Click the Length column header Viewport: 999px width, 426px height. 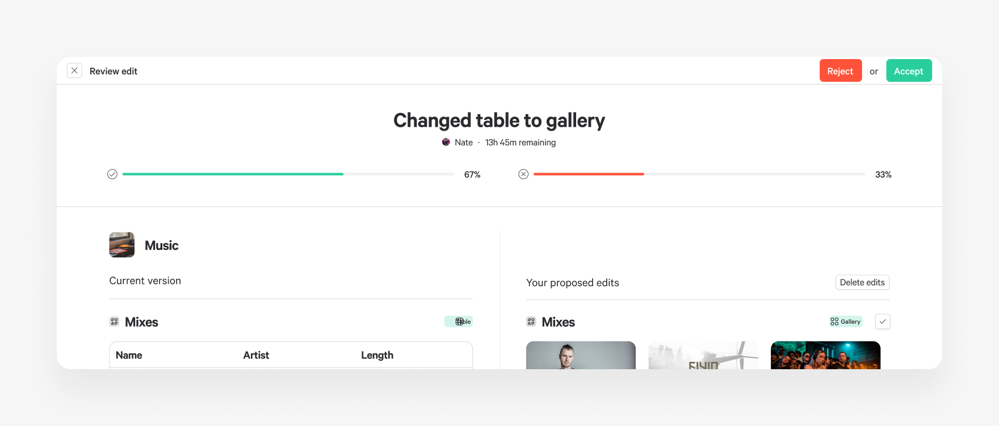pos(377,355)
